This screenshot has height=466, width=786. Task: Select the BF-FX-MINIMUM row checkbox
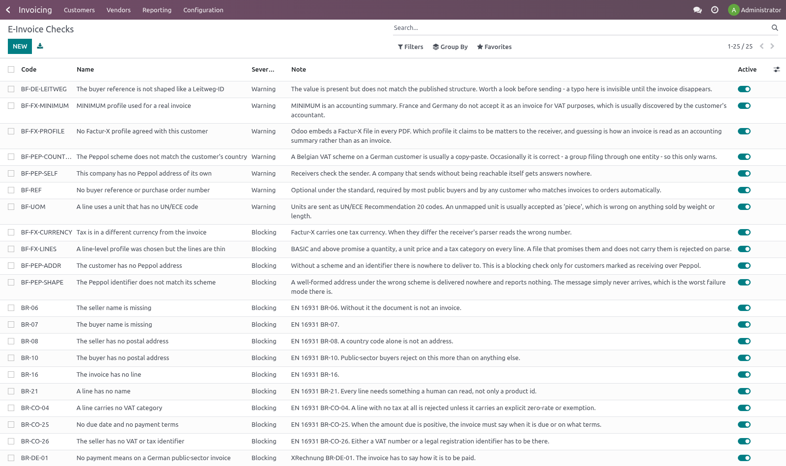[x=11, y=106]
